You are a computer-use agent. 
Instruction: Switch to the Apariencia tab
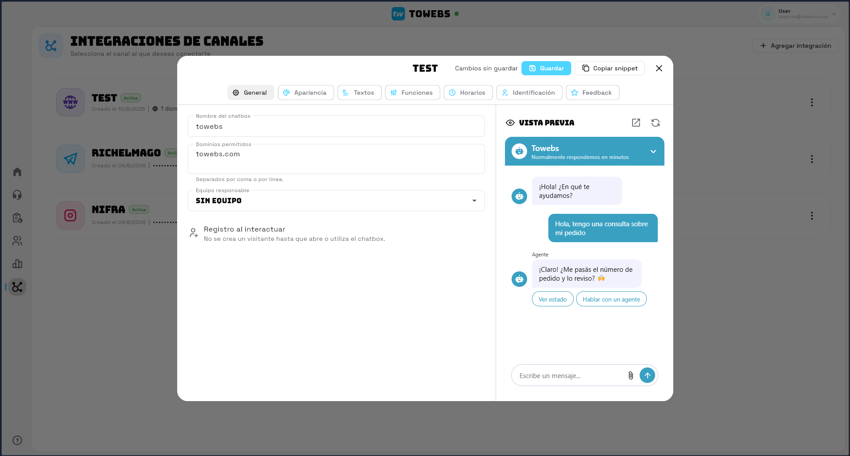[306, 93]
